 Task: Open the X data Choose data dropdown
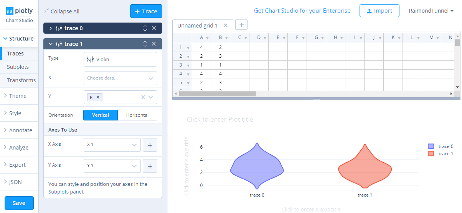click(120, 78)
